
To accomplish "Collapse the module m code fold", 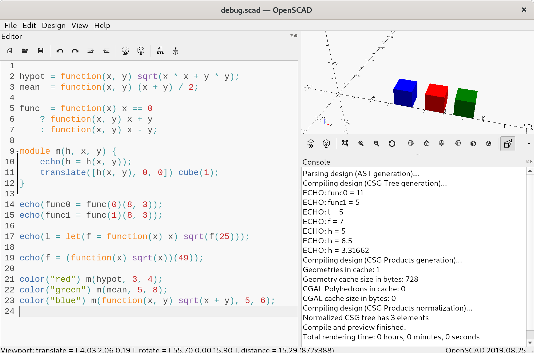I will 17,151.
